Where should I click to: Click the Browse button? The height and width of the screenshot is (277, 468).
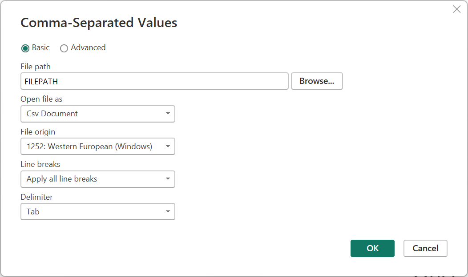click(x=317, y=81)
